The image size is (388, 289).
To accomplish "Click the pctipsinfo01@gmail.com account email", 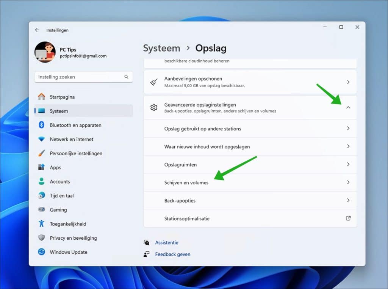I will click(x=83, y=56).
